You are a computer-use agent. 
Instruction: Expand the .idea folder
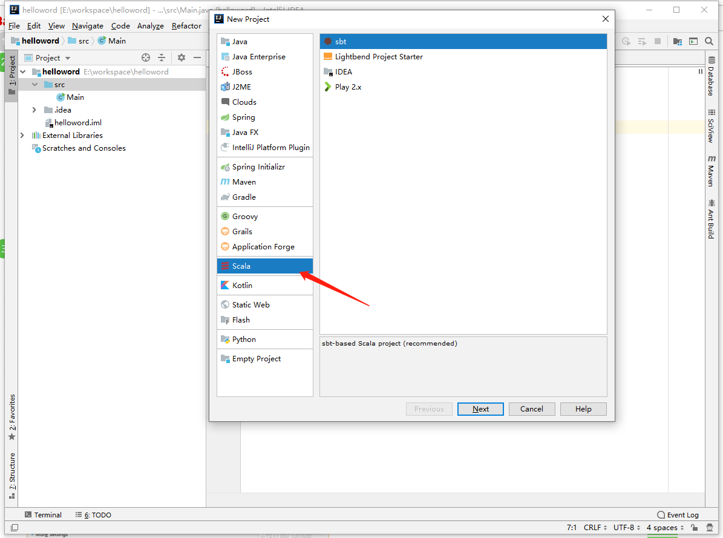pyautogui.click(x=34, y=110)
